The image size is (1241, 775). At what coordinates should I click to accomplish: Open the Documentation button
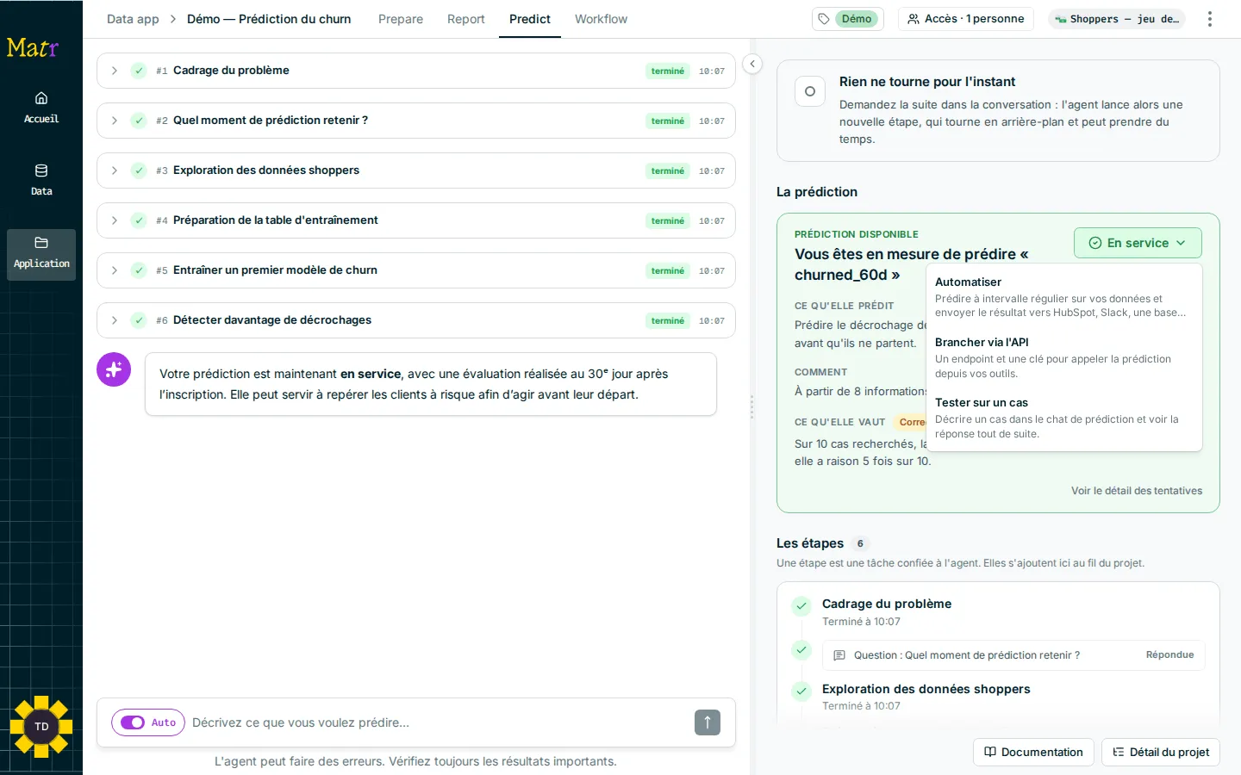click(x=1033, y=752)
